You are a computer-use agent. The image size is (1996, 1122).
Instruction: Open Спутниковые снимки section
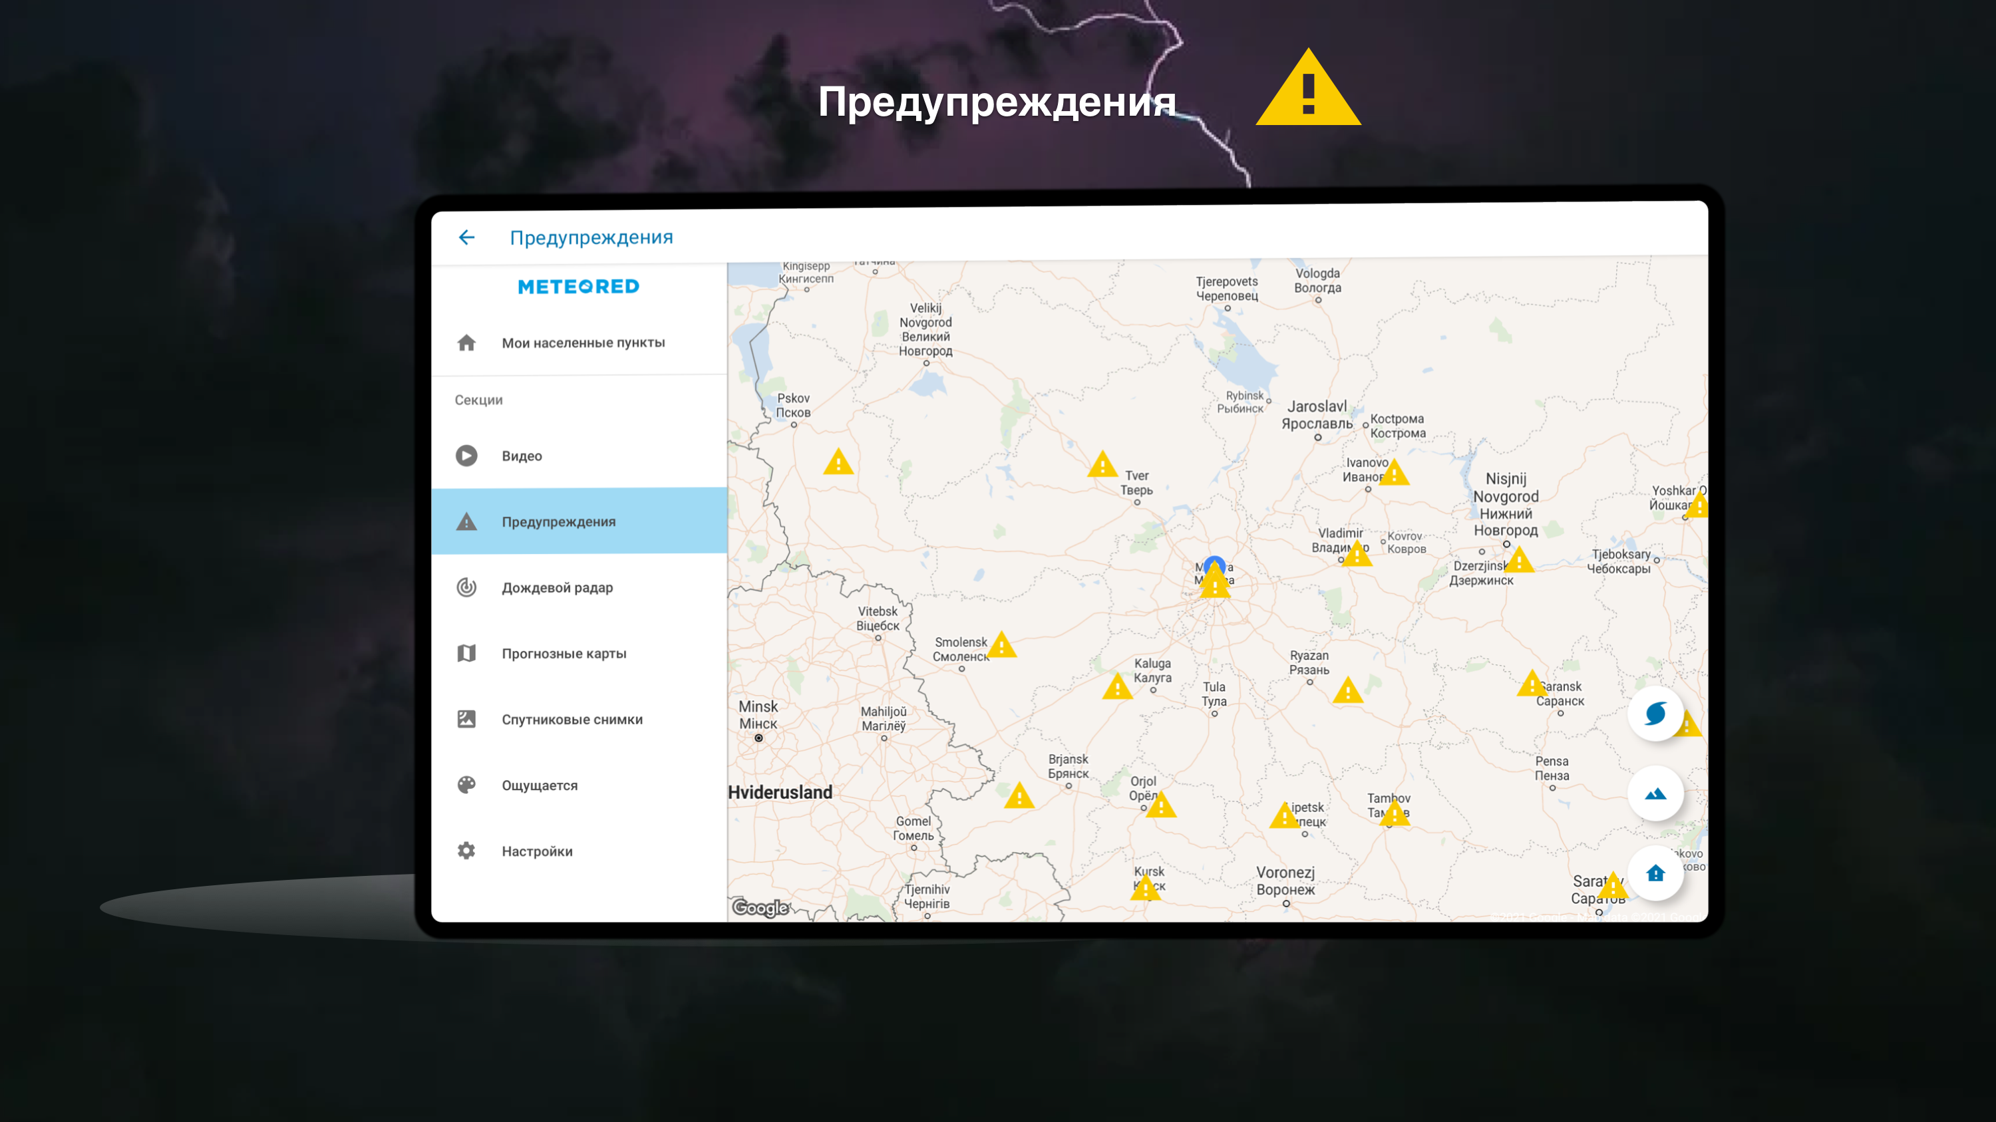point(572,720)
